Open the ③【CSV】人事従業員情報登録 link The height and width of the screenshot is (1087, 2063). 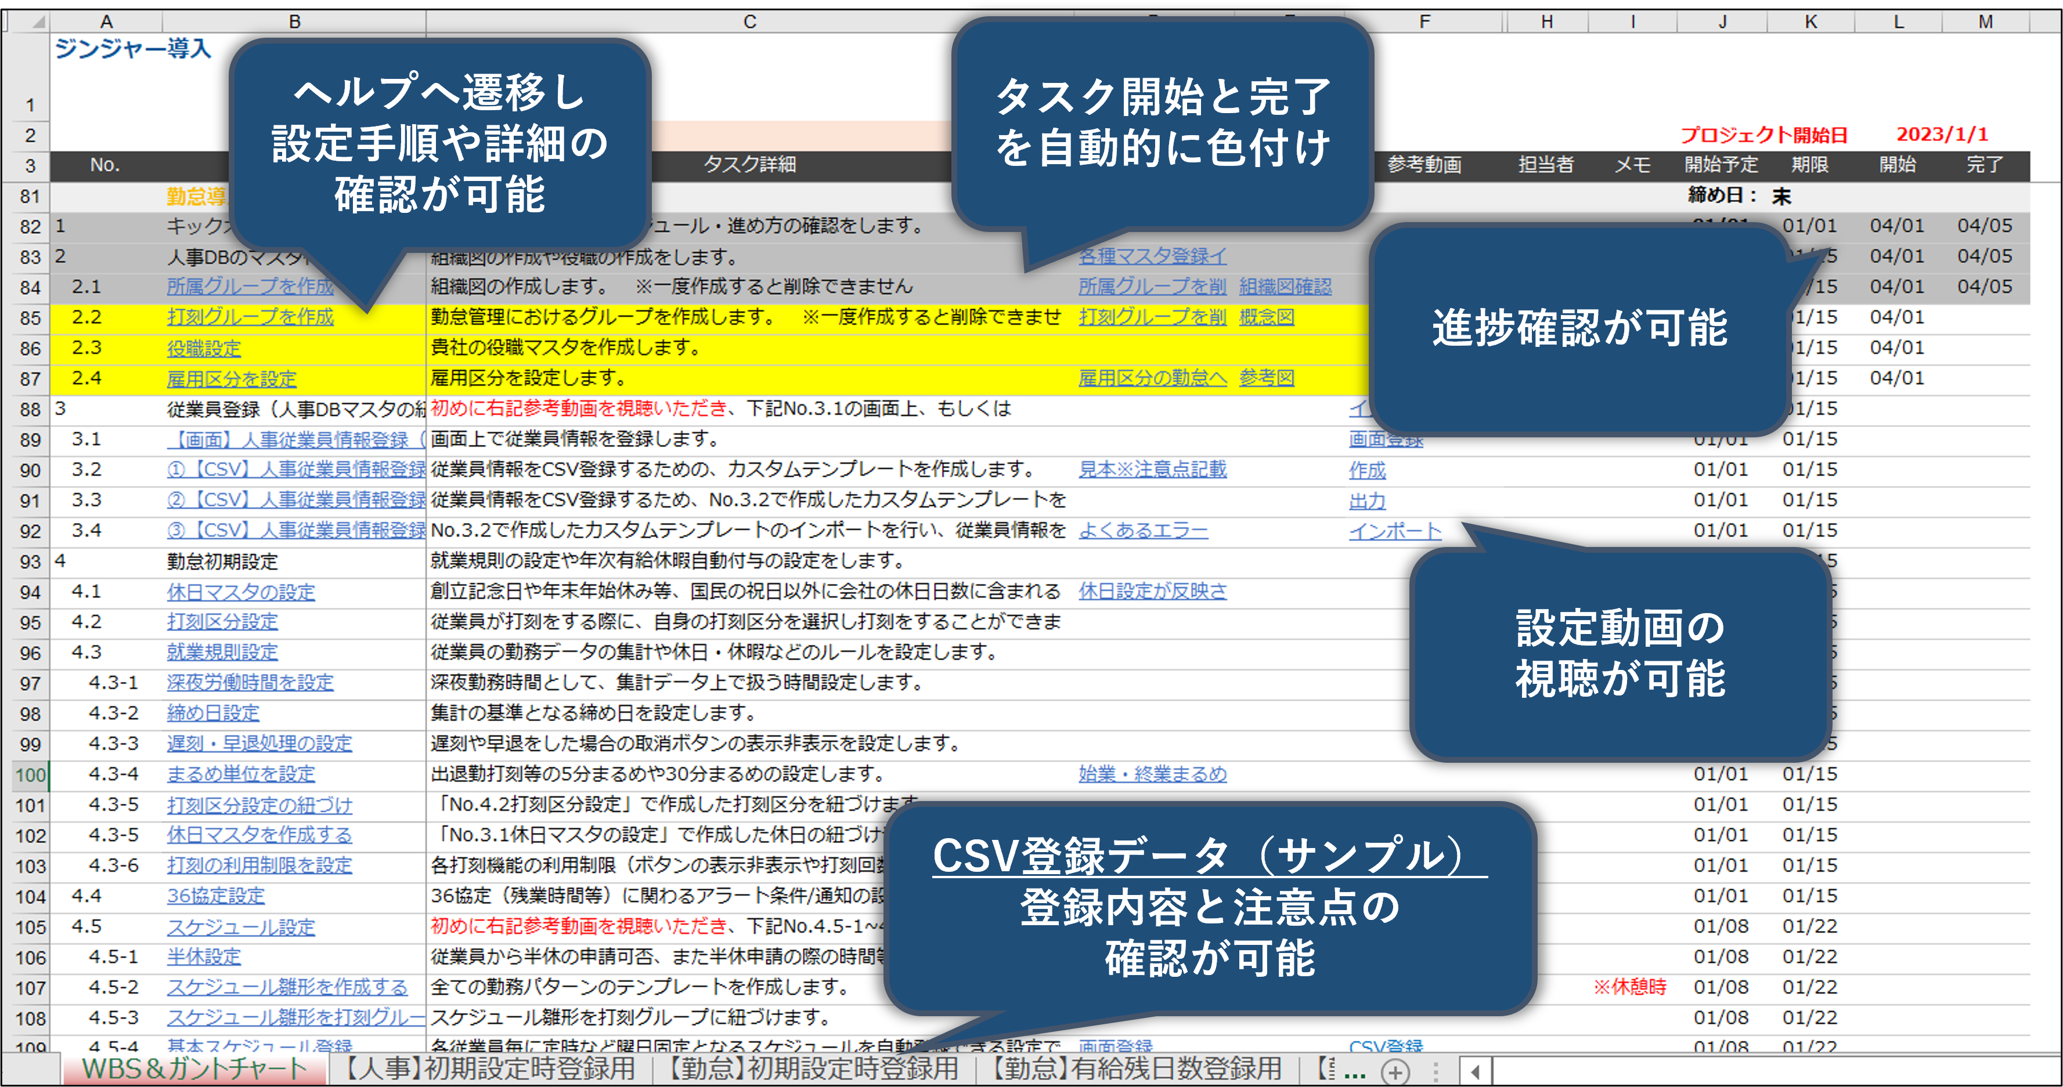point(295,531)
